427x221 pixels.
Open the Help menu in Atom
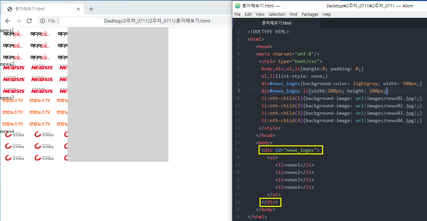click(326, 14)
